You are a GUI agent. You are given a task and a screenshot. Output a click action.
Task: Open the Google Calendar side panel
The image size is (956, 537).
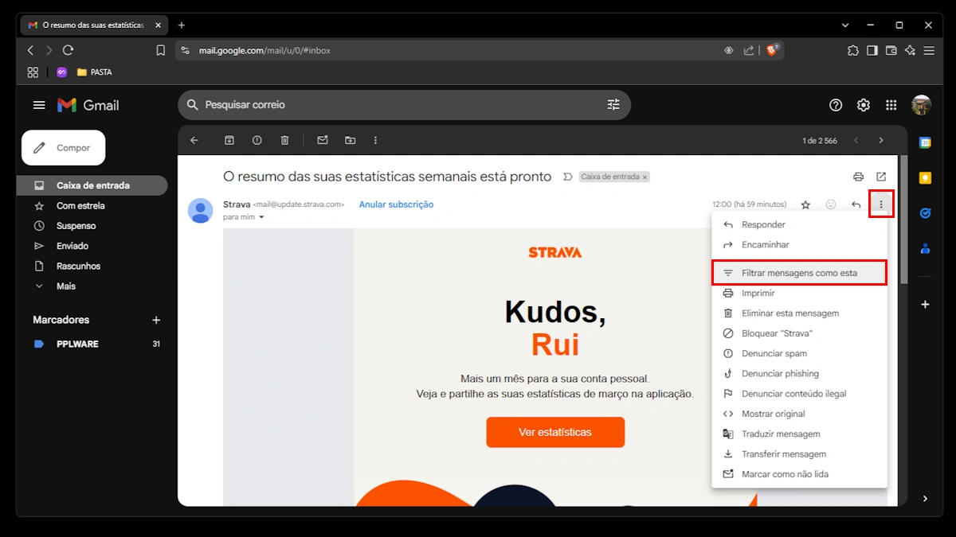click(924, 142)
